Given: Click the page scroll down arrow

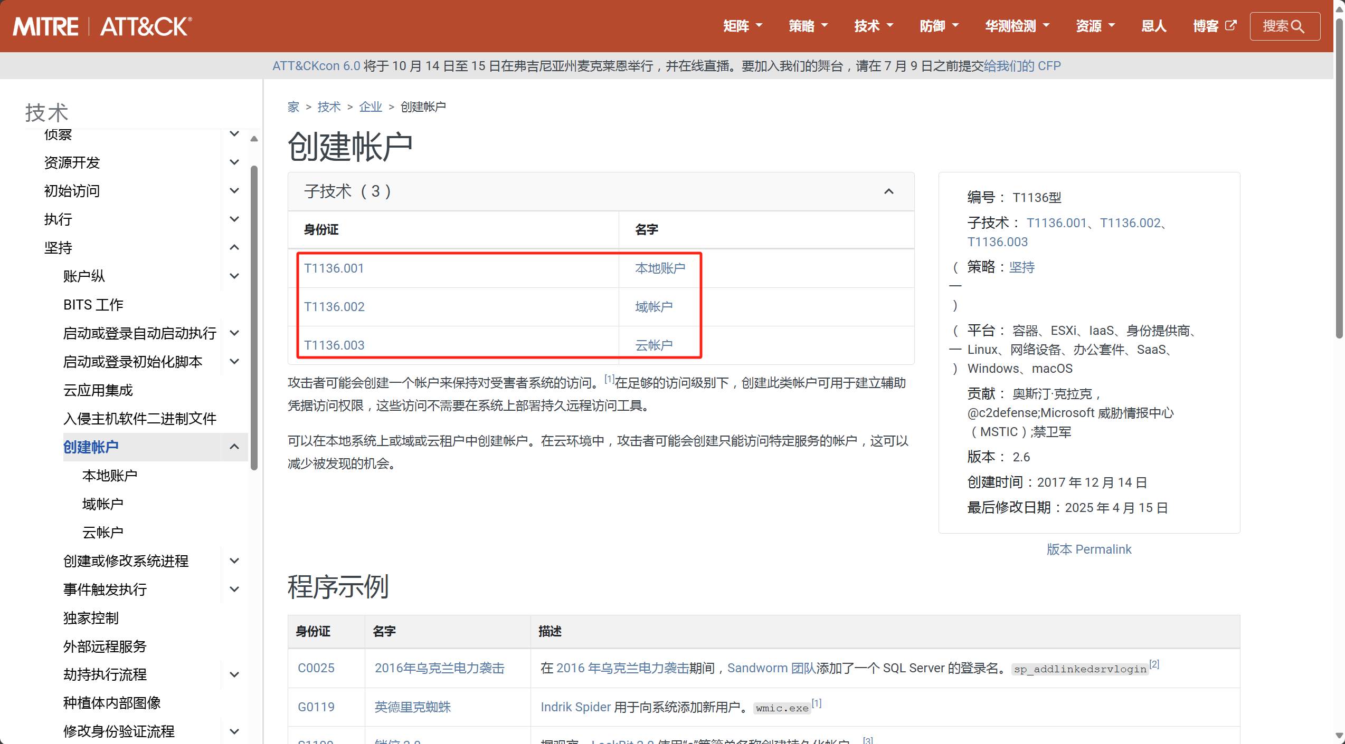Looking at the screenshot, I should [x=1339, y=736].
